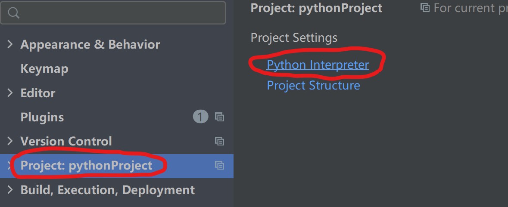This screenshot has height=207, width=508.
Task: Open the Python Interpreter link
Action: [318, 65]
